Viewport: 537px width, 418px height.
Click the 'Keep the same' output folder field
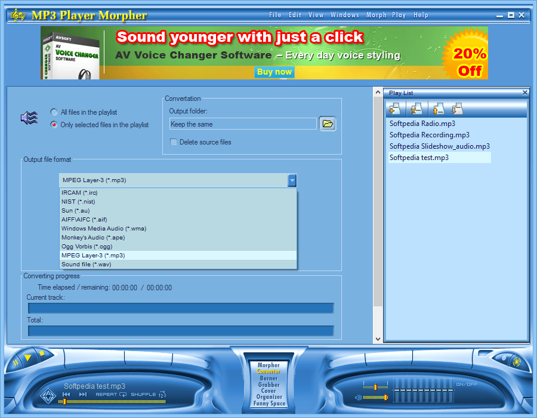pyautogui.click(x=243, y=124)
